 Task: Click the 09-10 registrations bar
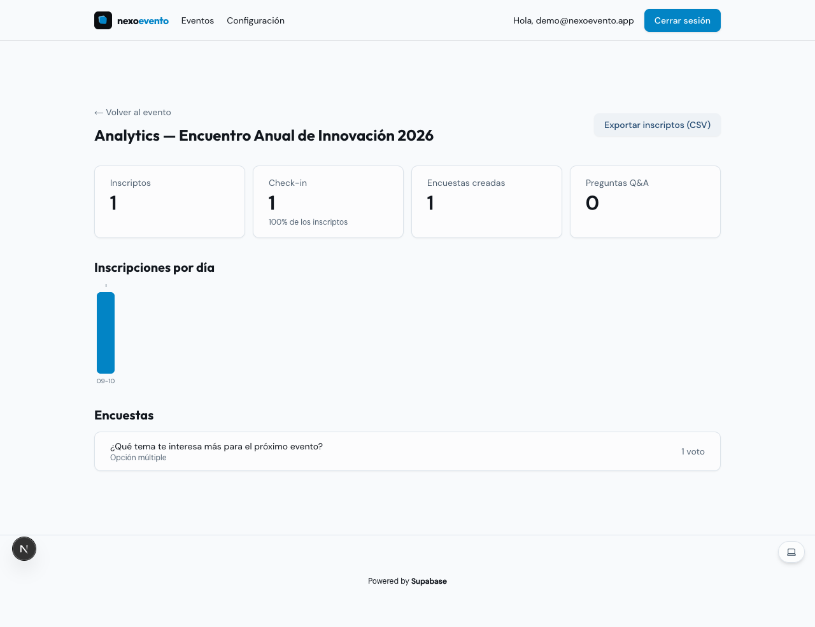coord(106,333)
